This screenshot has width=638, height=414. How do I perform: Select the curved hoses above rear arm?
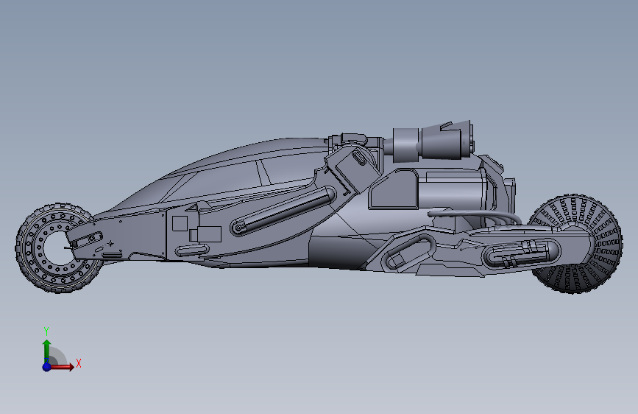(x=474, y=216)
